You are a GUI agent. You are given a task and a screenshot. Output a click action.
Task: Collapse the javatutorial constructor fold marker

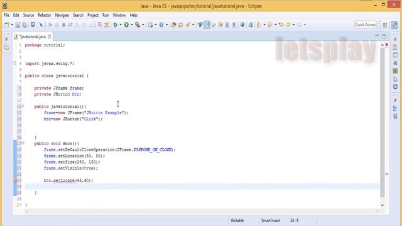point(23,106)
